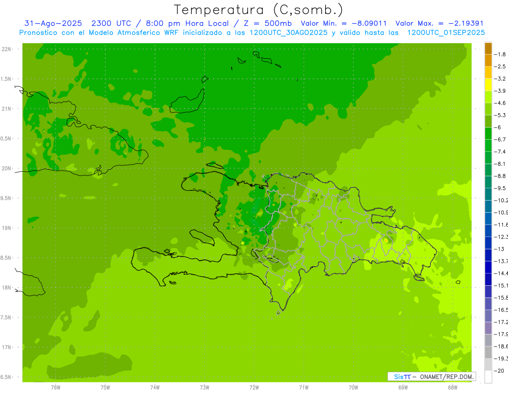The image size is (508, 393).
Task: Click the '71W' longitude label
Action: tap(304, 387)
